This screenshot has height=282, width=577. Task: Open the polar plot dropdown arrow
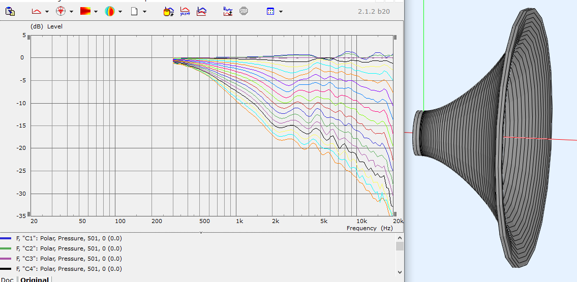(x=71, y=12)
